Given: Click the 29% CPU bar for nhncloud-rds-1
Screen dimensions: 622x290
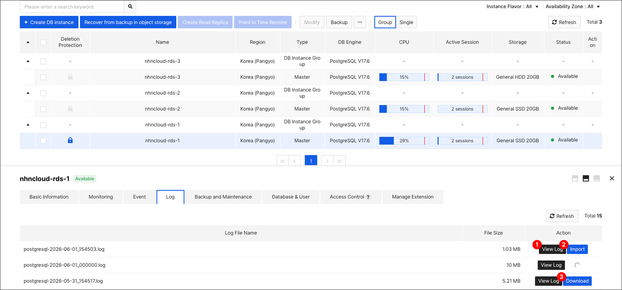Looking at the screenshot, I should 404,141.
